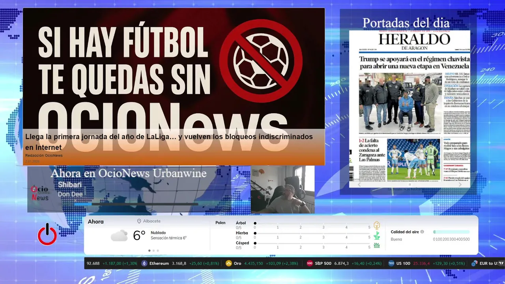Image resolution: width=505 pixels, height=284 pixels.
Task: Go to previous newspaper cover arrow
Action: 359,184
